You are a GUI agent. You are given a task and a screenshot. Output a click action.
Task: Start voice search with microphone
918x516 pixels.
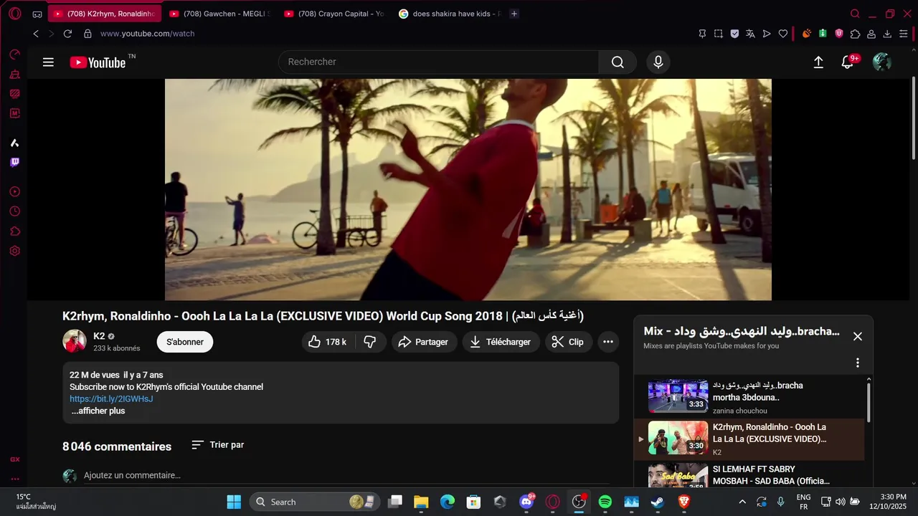(658, 62)
